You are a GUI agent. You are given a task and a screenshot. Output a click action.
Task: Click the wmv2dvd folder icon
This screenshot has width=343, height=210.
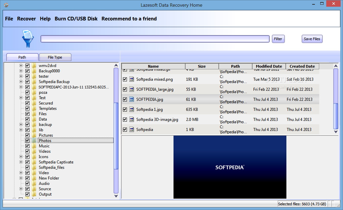click(34, 66)
